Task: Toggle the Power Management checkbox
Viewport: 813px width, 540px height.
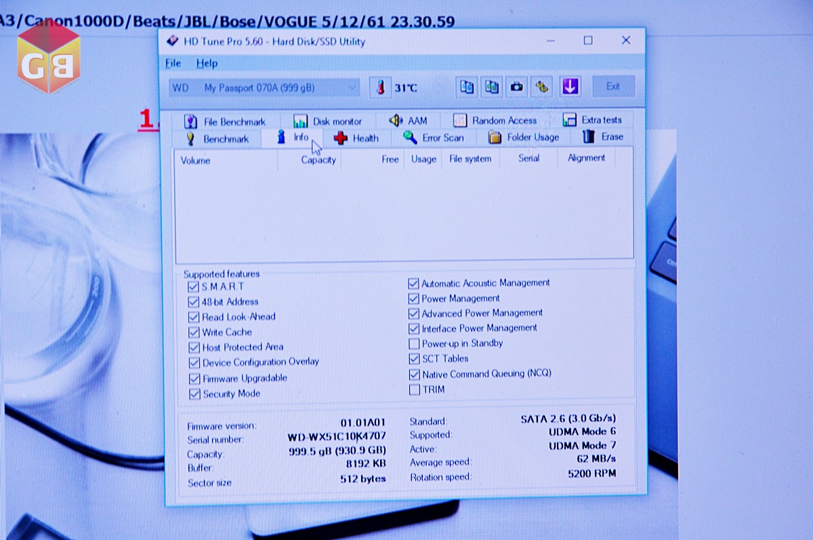Action: (414, 299)
